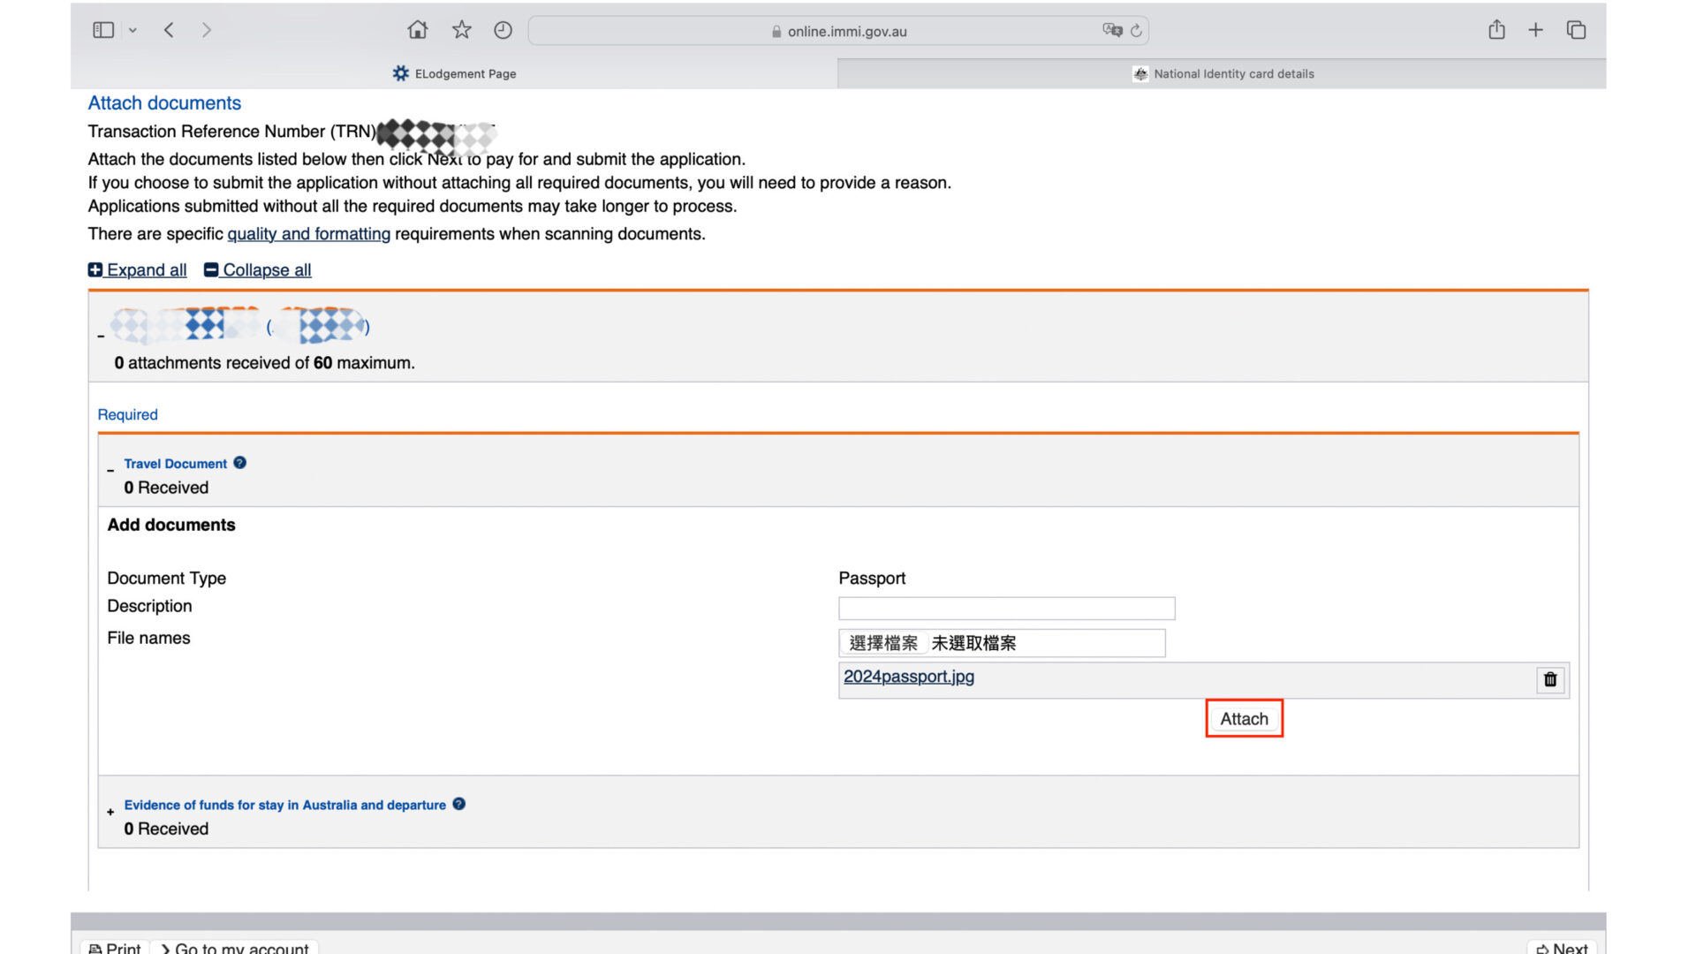Delete the 2024passport.jpg file with trash icon
The height and width of the screenshot is (954, 1696).
(x=1549, y=679)
